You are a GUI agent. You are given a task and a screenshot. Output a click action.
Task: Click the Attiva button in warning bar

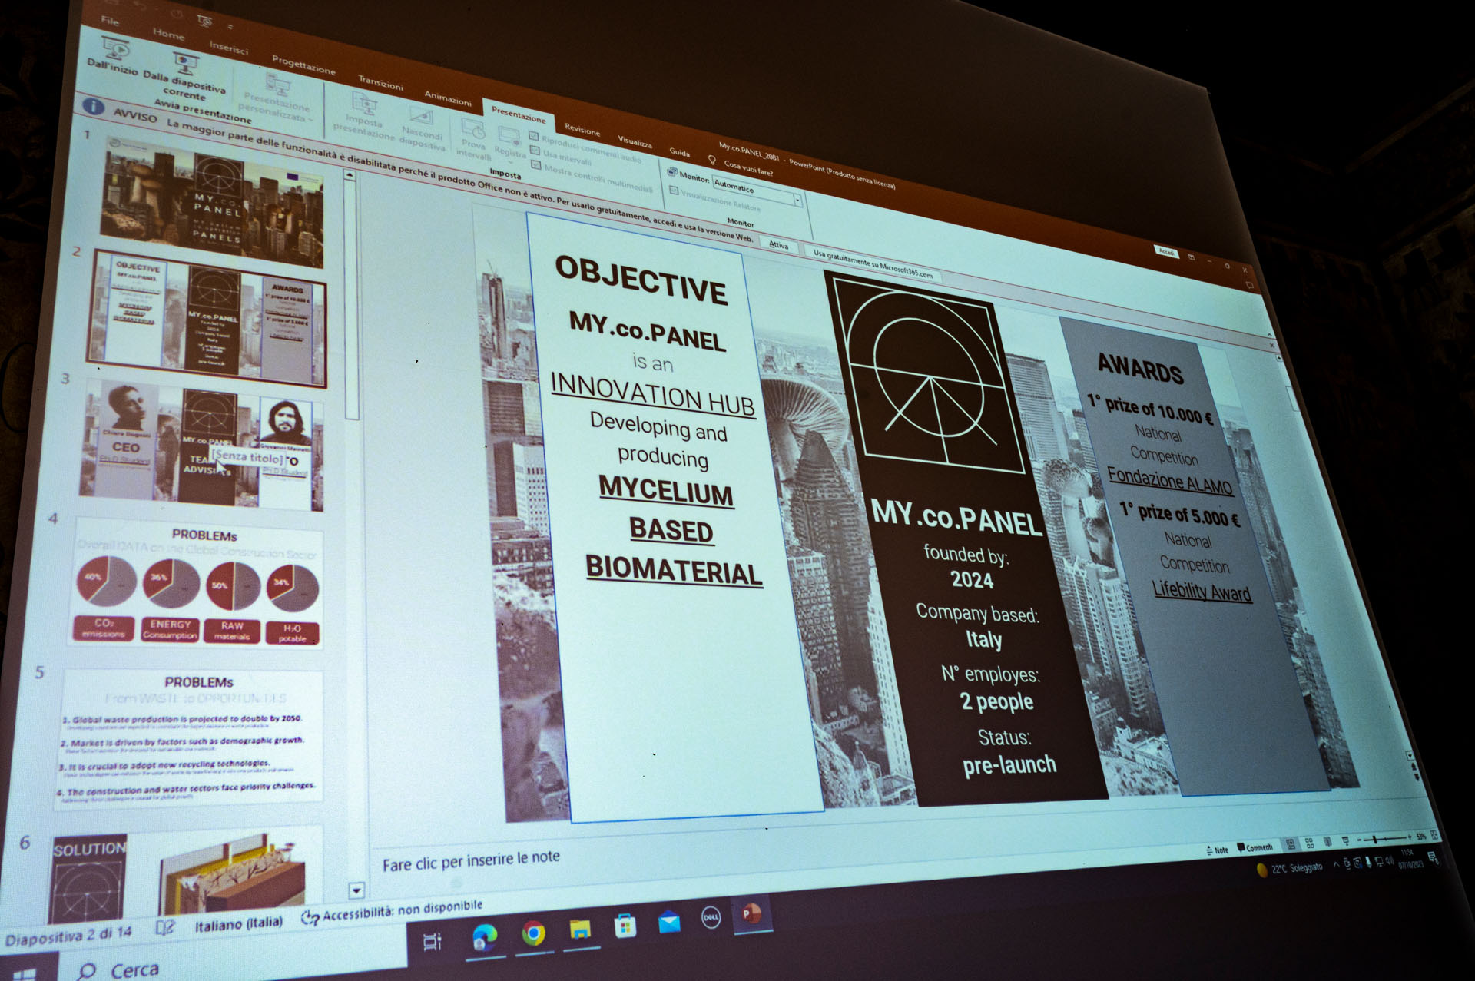pos(778,245)
